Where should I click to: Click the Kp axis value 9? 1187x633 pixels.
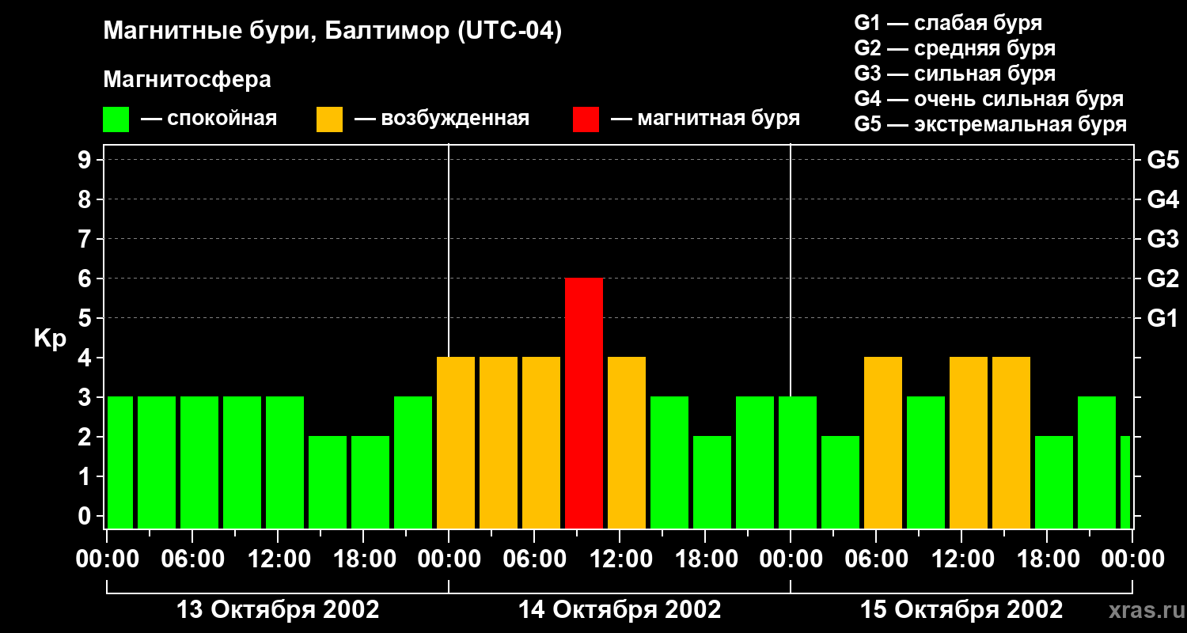tap(86, 161)
